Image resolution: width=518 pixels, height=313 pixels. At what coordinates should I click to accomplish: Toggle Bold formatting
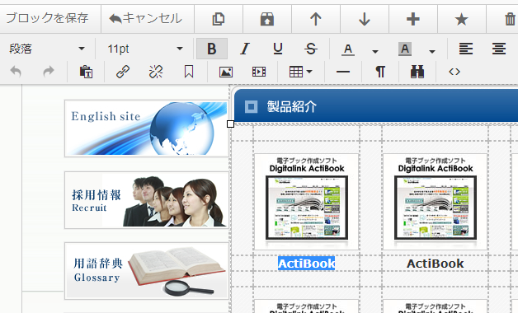tap(212, 49)
